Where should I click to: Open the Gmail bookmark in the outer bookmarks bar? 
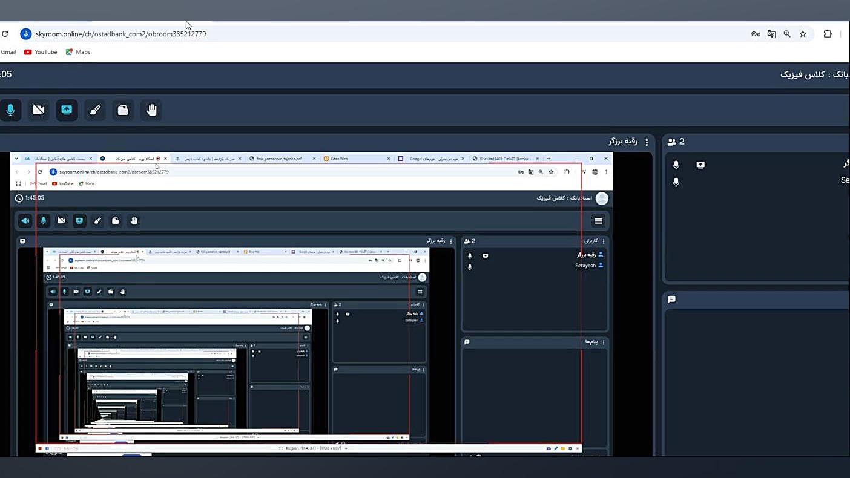click(x=8, y=52)
